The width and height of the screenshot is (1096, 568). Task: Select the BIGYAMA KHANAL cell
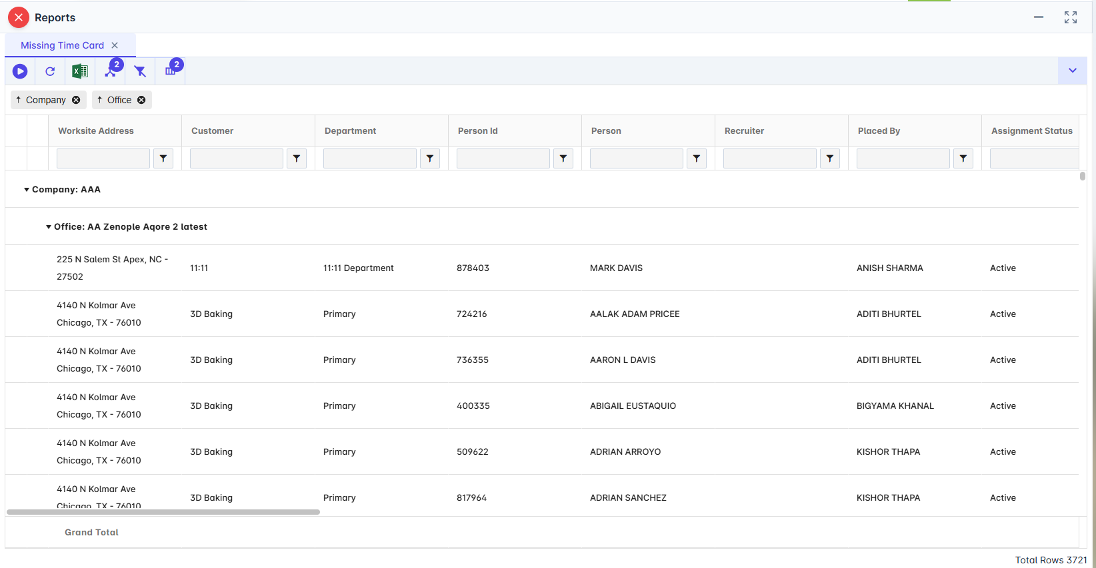[x=895, y=406]
